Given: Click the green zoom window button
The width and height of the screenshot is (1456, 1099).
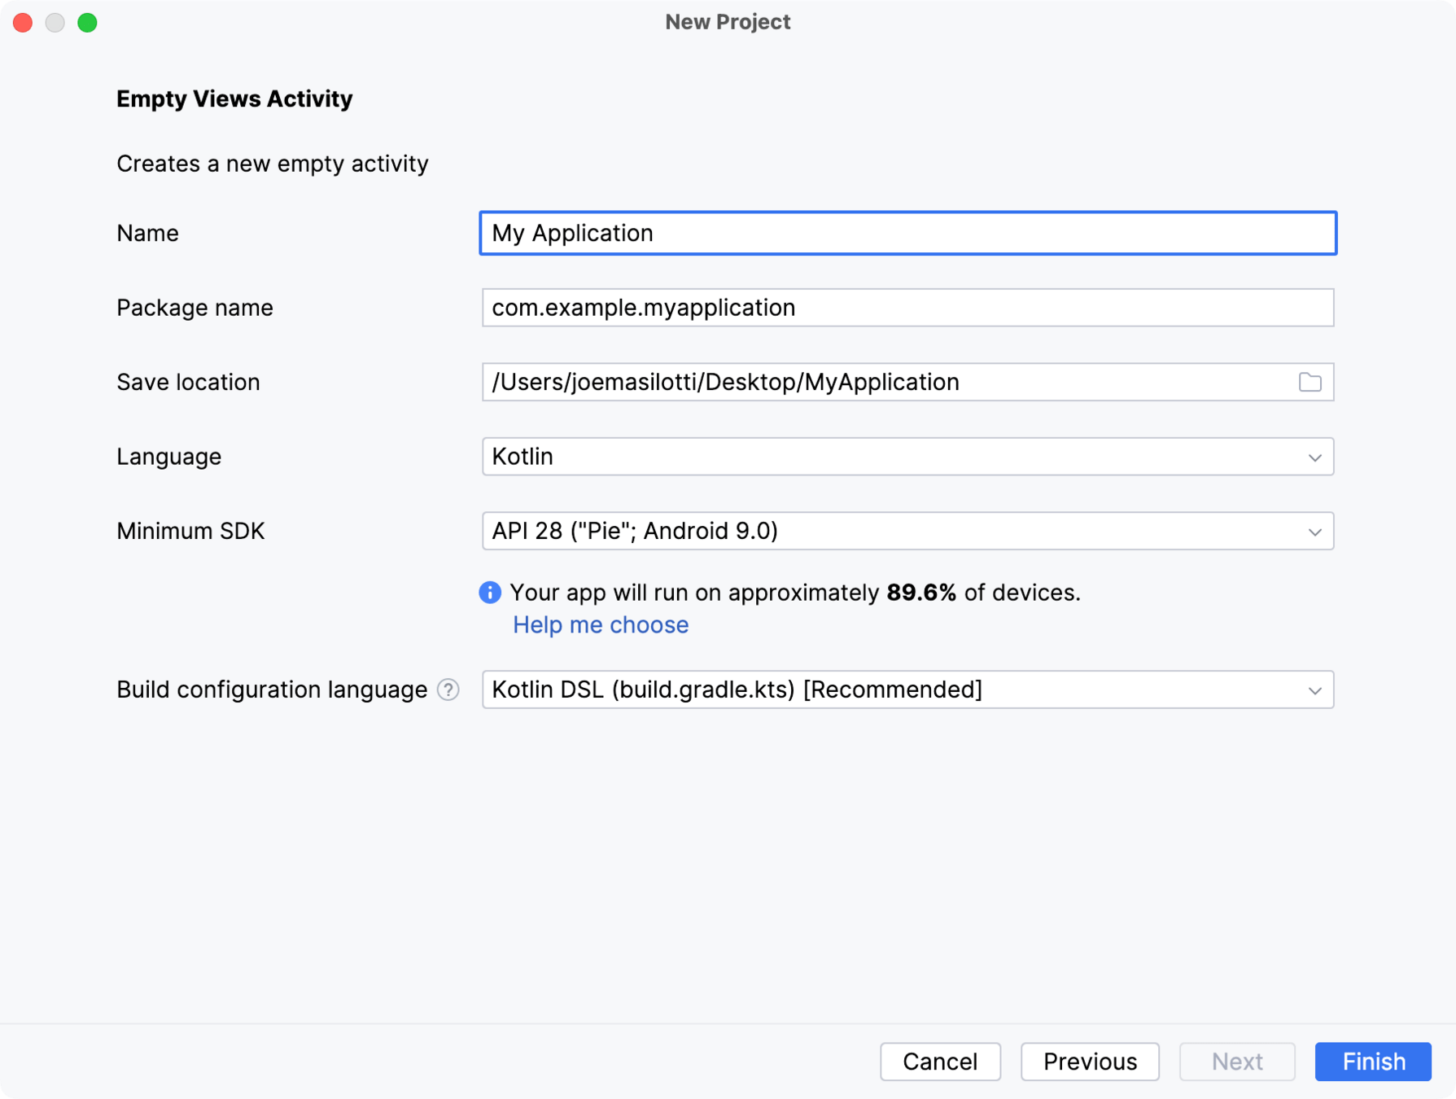Looking at the screenshot, I should coord(87,22).
